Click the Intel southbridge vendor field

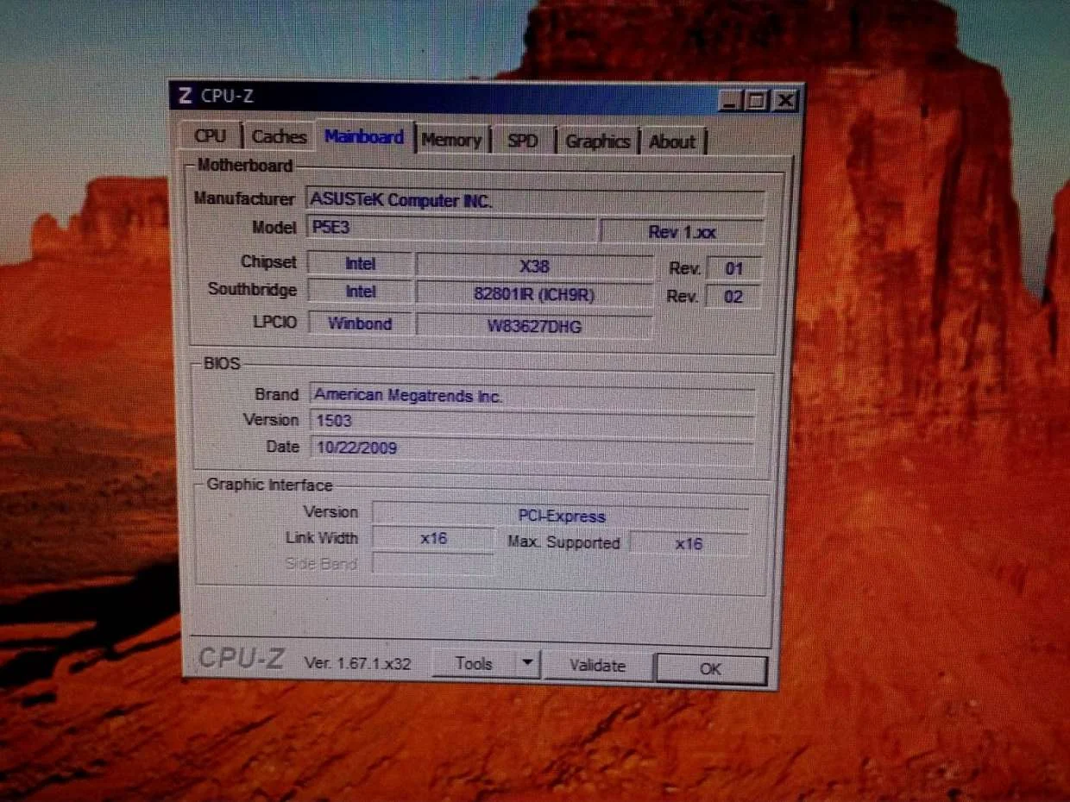pos(360,291)
